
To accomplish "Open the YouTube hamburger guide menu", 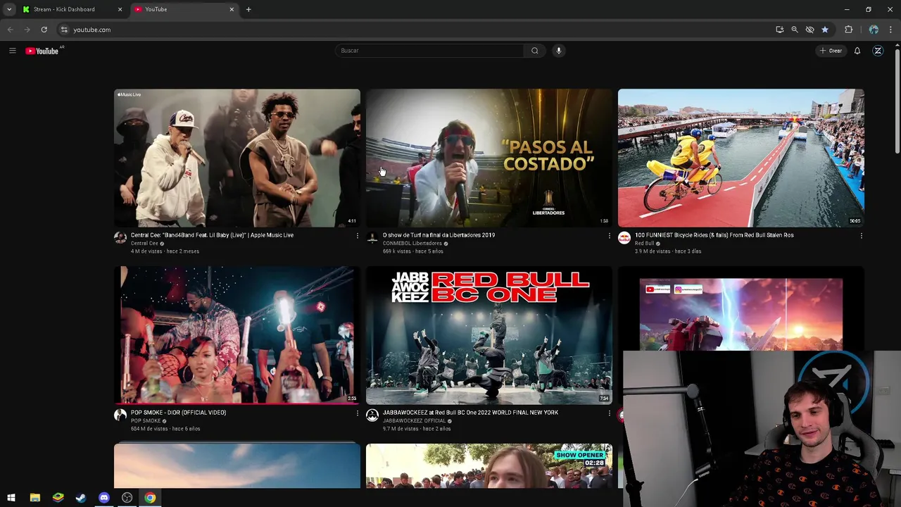I will click(12, 51).
